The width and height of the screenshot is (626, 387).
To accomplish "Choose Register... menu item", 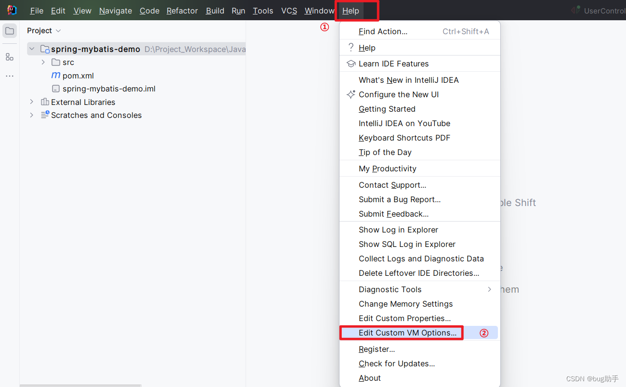I will tap(420, 349).
